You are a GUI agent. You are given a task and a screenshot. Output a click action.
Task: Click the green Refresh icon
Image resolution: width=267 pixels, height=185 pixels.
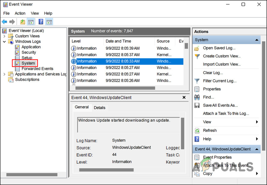tap(197, 131)
